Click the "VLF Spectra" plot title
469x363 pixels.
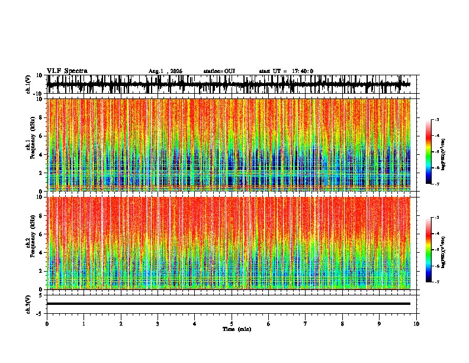click(67, 71)
